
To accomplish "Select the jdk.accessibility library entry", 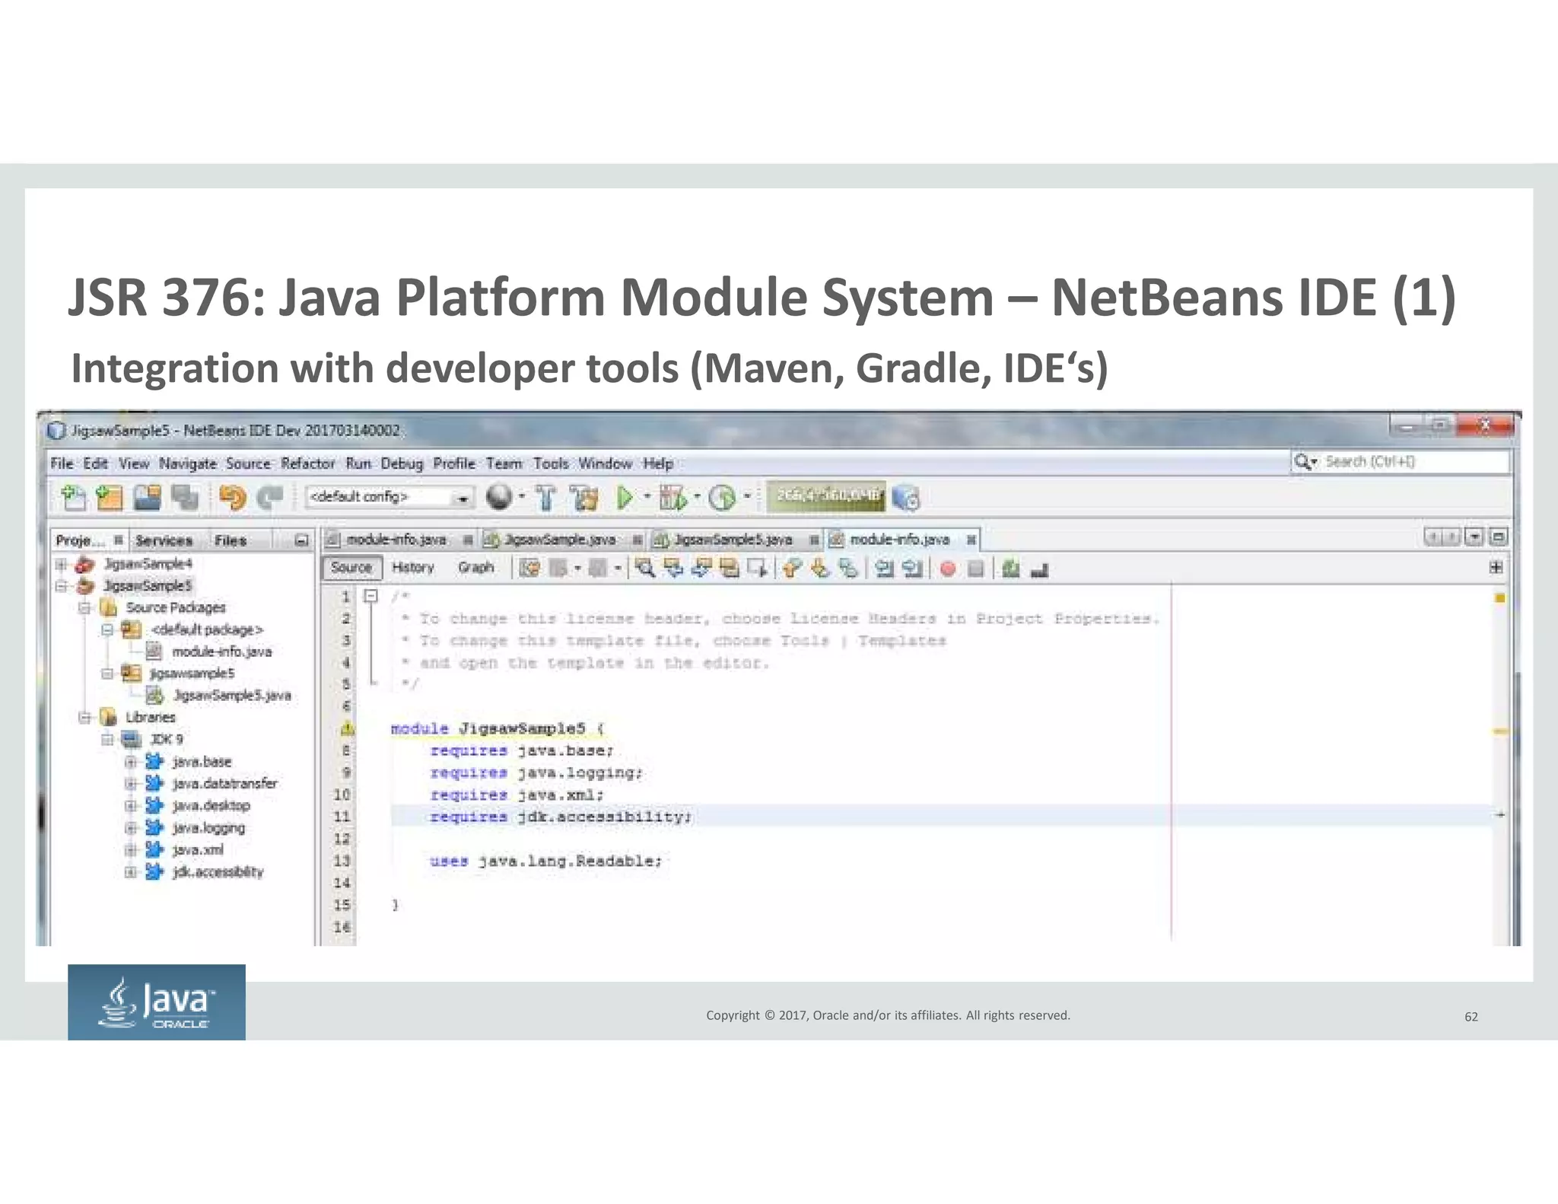I will coord(217,872).
